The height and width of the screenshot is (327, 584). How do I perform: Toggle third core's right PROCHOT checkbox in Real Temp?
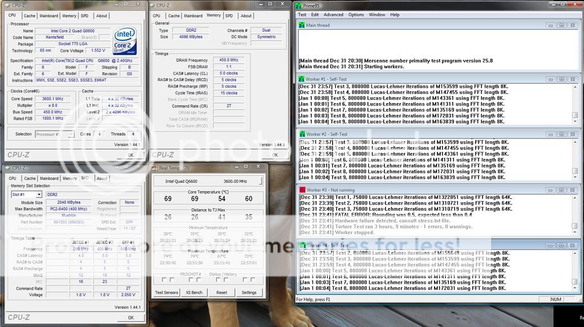(226, 279)
